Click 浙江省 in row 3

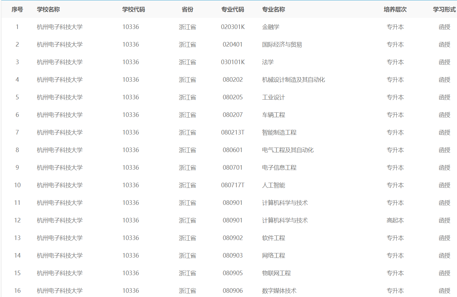[187, 62]
